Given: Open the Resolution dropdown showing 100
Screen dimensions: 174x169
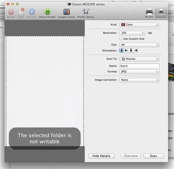Looking at the screenshot, I should (132, 33).
